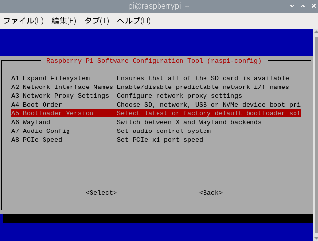The width and height of the screenshot is (318, 241).
Task: Close the pi@raspberrypi terminal window
Action: click(x=313, y=6)
